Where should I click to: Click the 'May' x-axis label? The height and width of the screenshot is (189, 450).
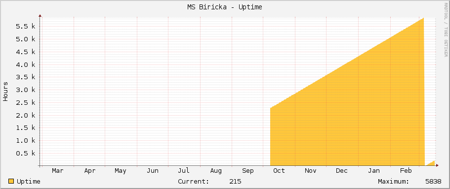point(120,171)
